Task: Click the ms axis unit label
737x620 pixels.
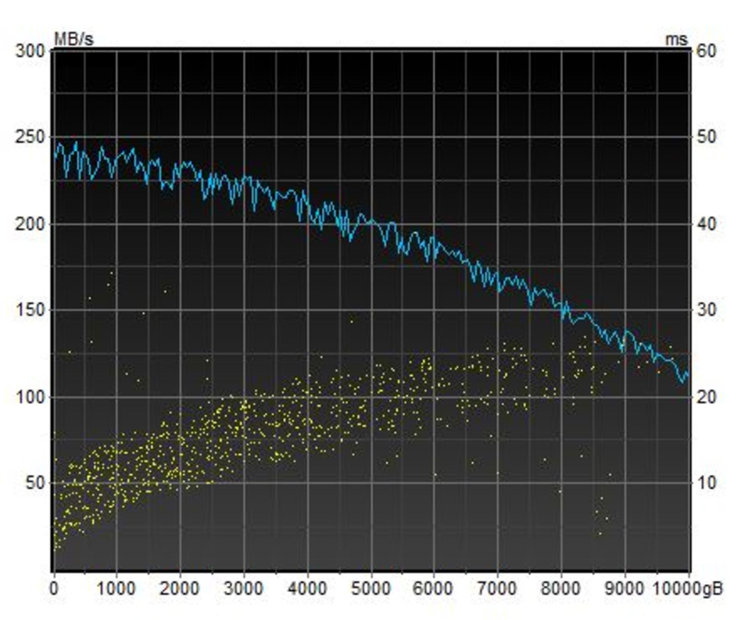Action: pos(676,40)
